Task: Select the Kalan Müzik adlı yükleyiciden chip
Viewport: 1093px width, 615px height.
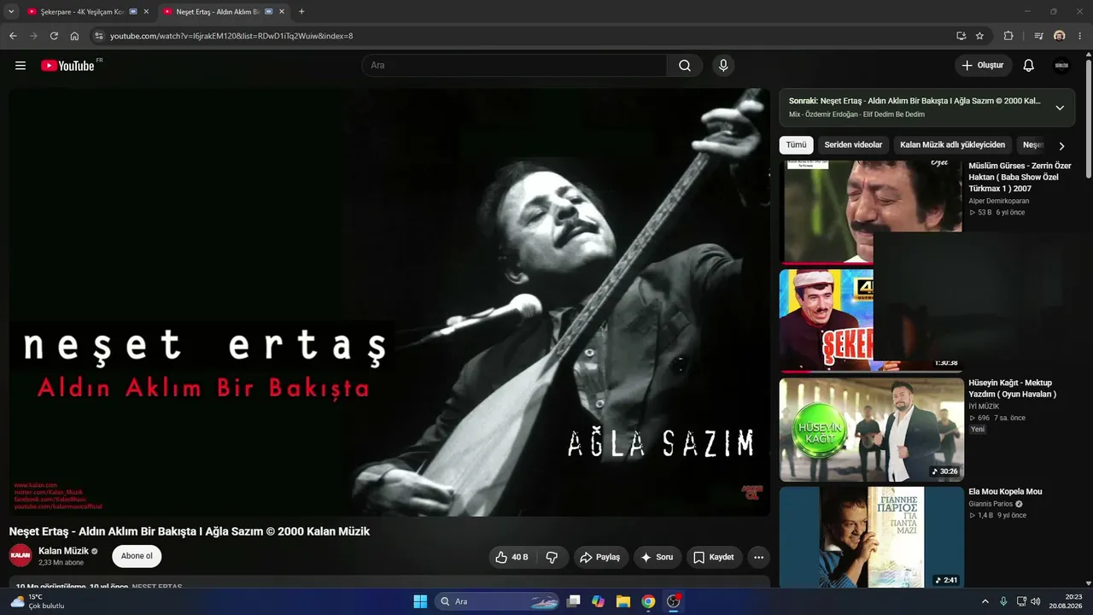Action: [x=953, y=145]
